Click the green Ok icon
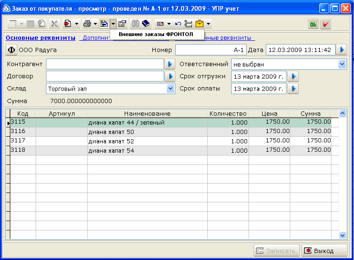Viewport: 354px width, 260px height. (x=313, y=24)
